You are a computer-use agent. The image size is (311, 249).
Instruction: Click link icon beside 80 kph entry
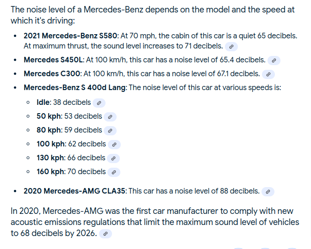pyautogui.click(x=110, y=131)
